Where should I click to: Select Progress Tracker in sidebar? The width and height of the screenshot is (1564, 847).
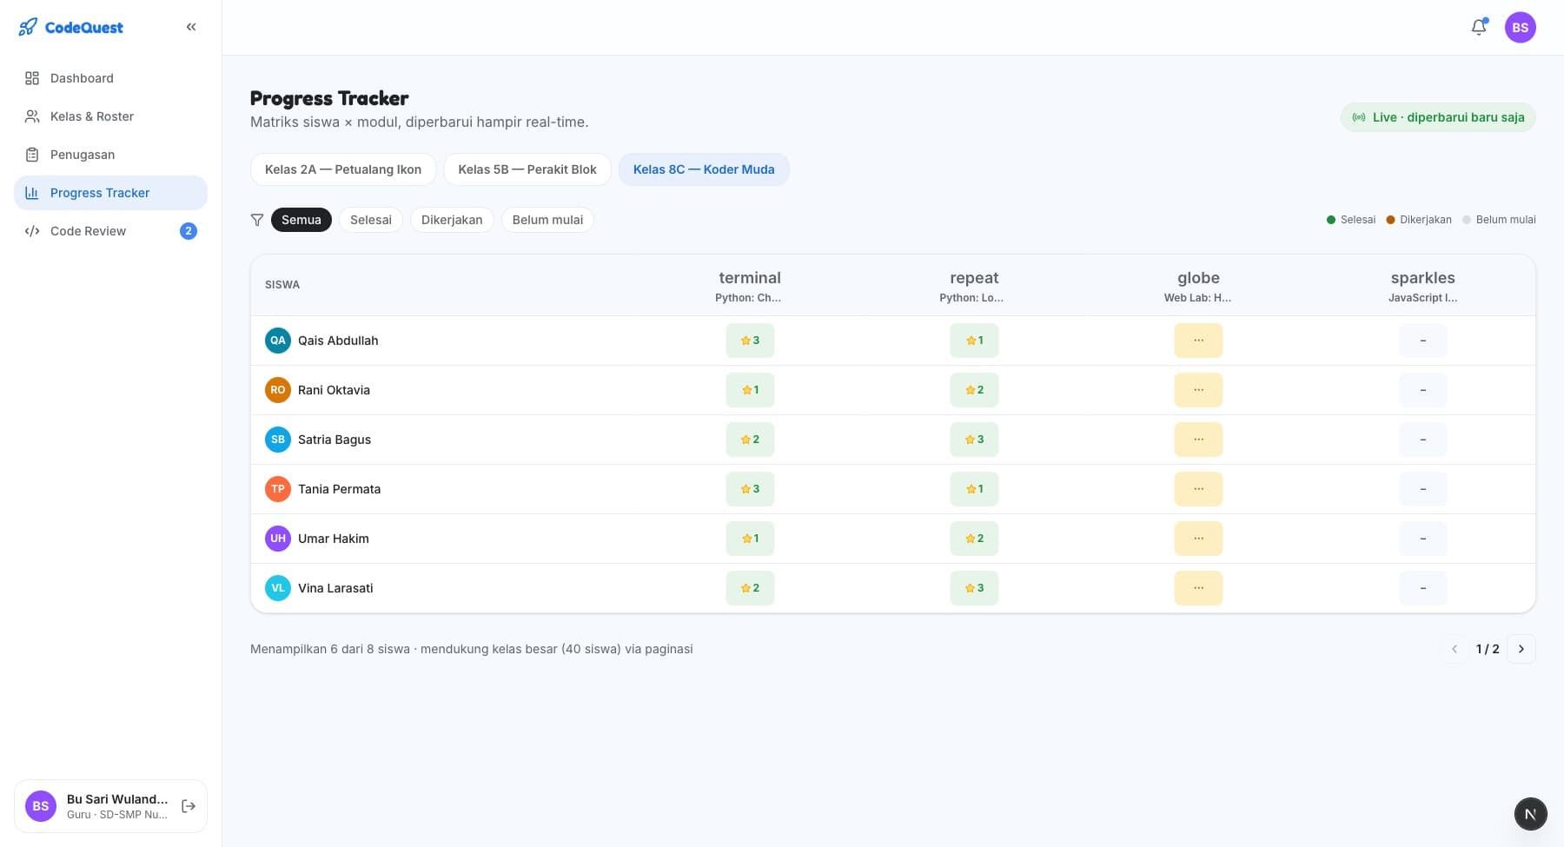[110, 193]
